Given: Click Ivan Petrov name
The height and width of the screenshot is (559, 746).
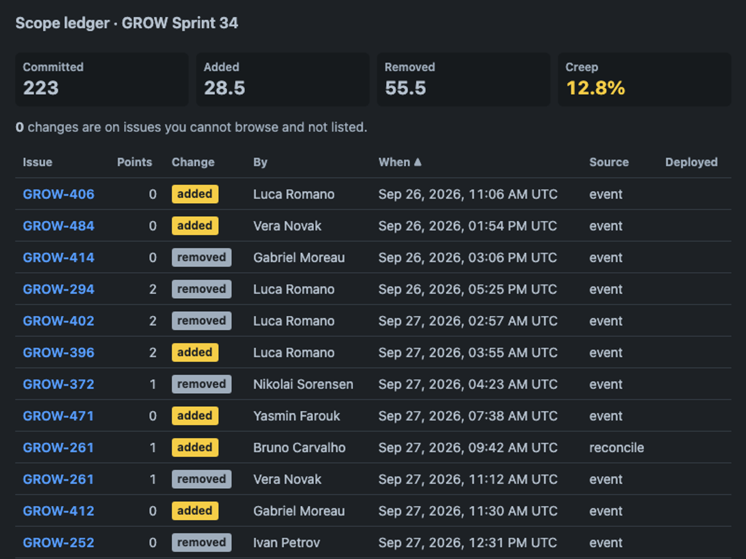Looking at the screenshot, I should click(x=287, y=543).
